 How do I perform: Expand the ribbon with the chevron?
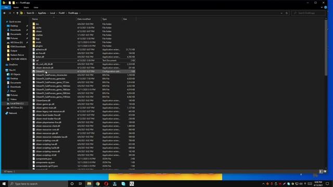[322, 7]
